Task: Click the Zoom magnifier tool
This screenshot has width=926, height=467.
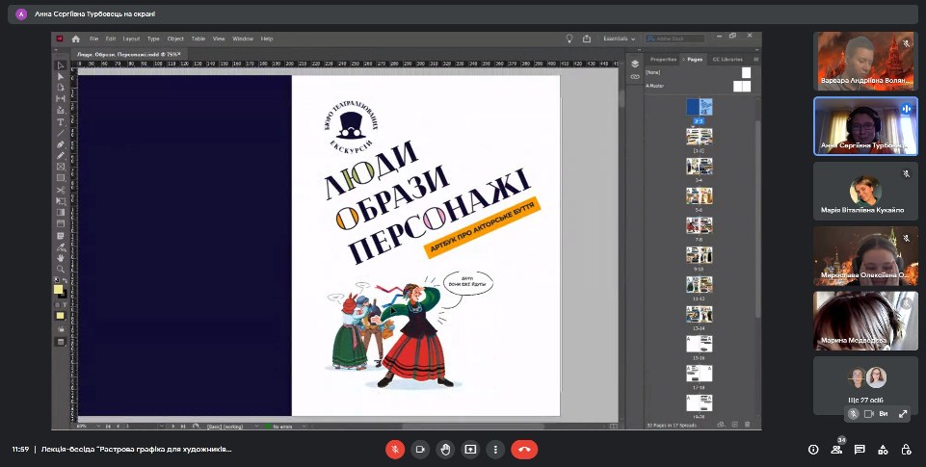Action: (x=61, y=269)
